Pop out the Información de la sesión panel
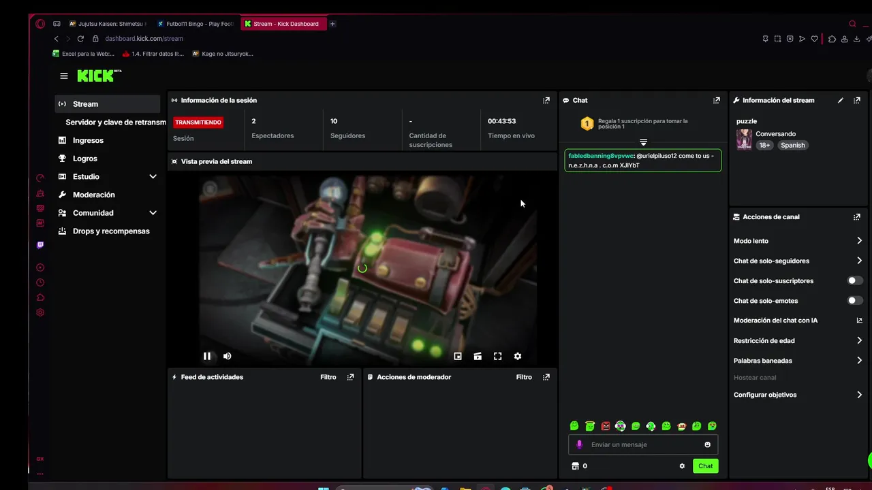The height and width of the screenshot is (490, 872). (x=546, y=100)
